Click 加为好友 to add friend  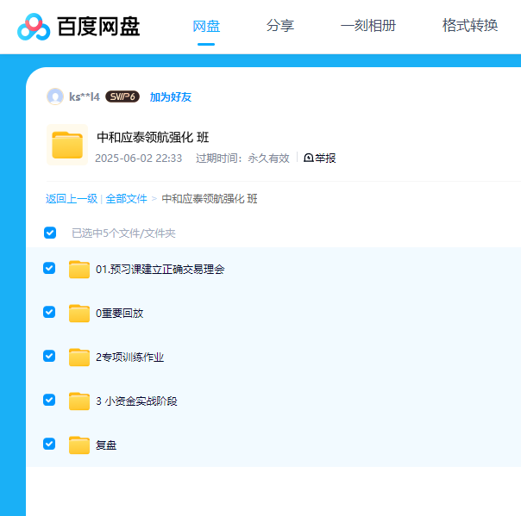click(171, 97)
